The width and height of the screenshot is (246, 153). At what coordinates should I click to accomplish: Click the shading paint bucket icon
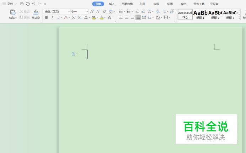(158, 17)
